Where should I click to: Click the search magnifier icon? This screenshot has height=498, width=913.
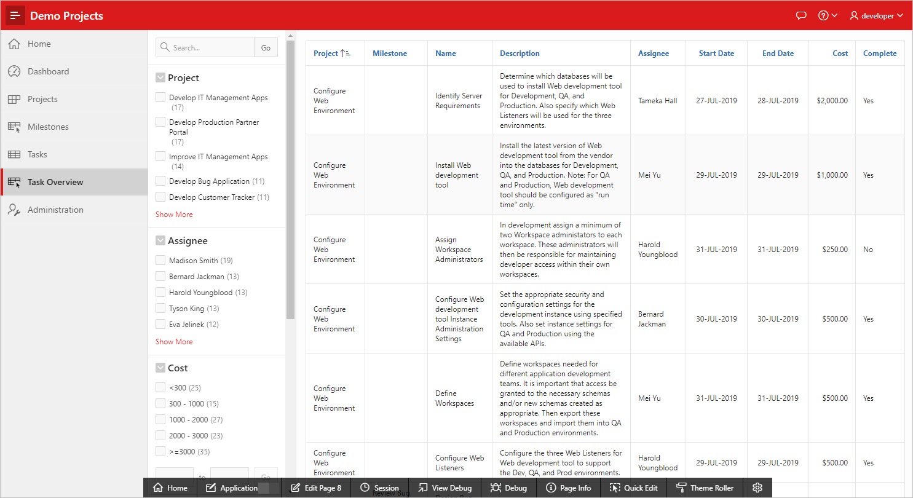point(165,47)
